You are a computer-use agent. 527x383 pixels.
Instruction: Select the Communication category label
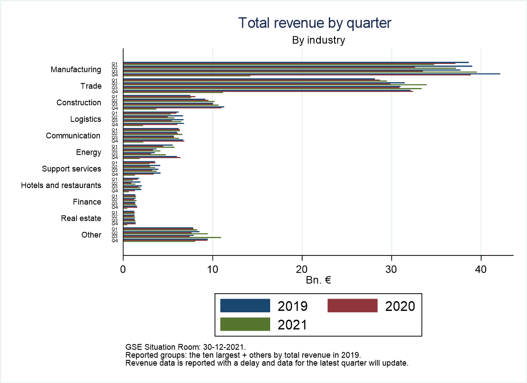(73, 136)
